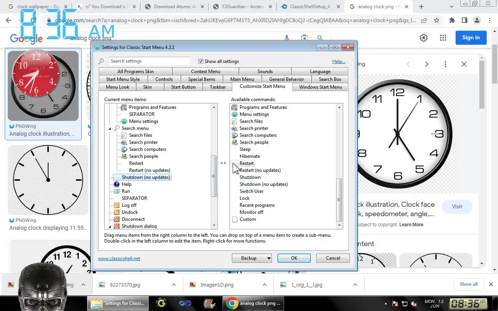Click the Shutdown dialog icon in Current menu items

tap(116, 226)
